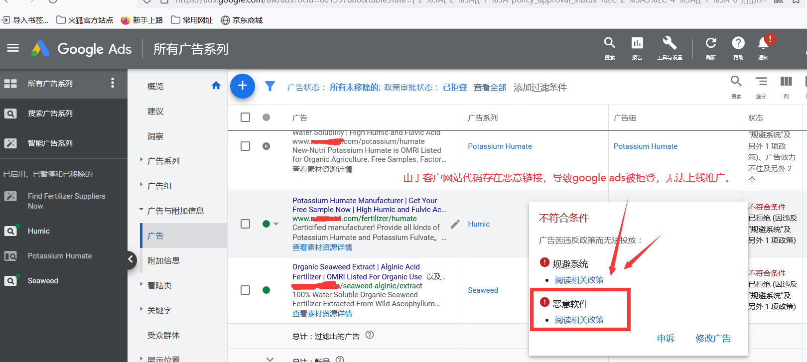Check the Seaweed ad row checkbox

click(x=245, y=290)
